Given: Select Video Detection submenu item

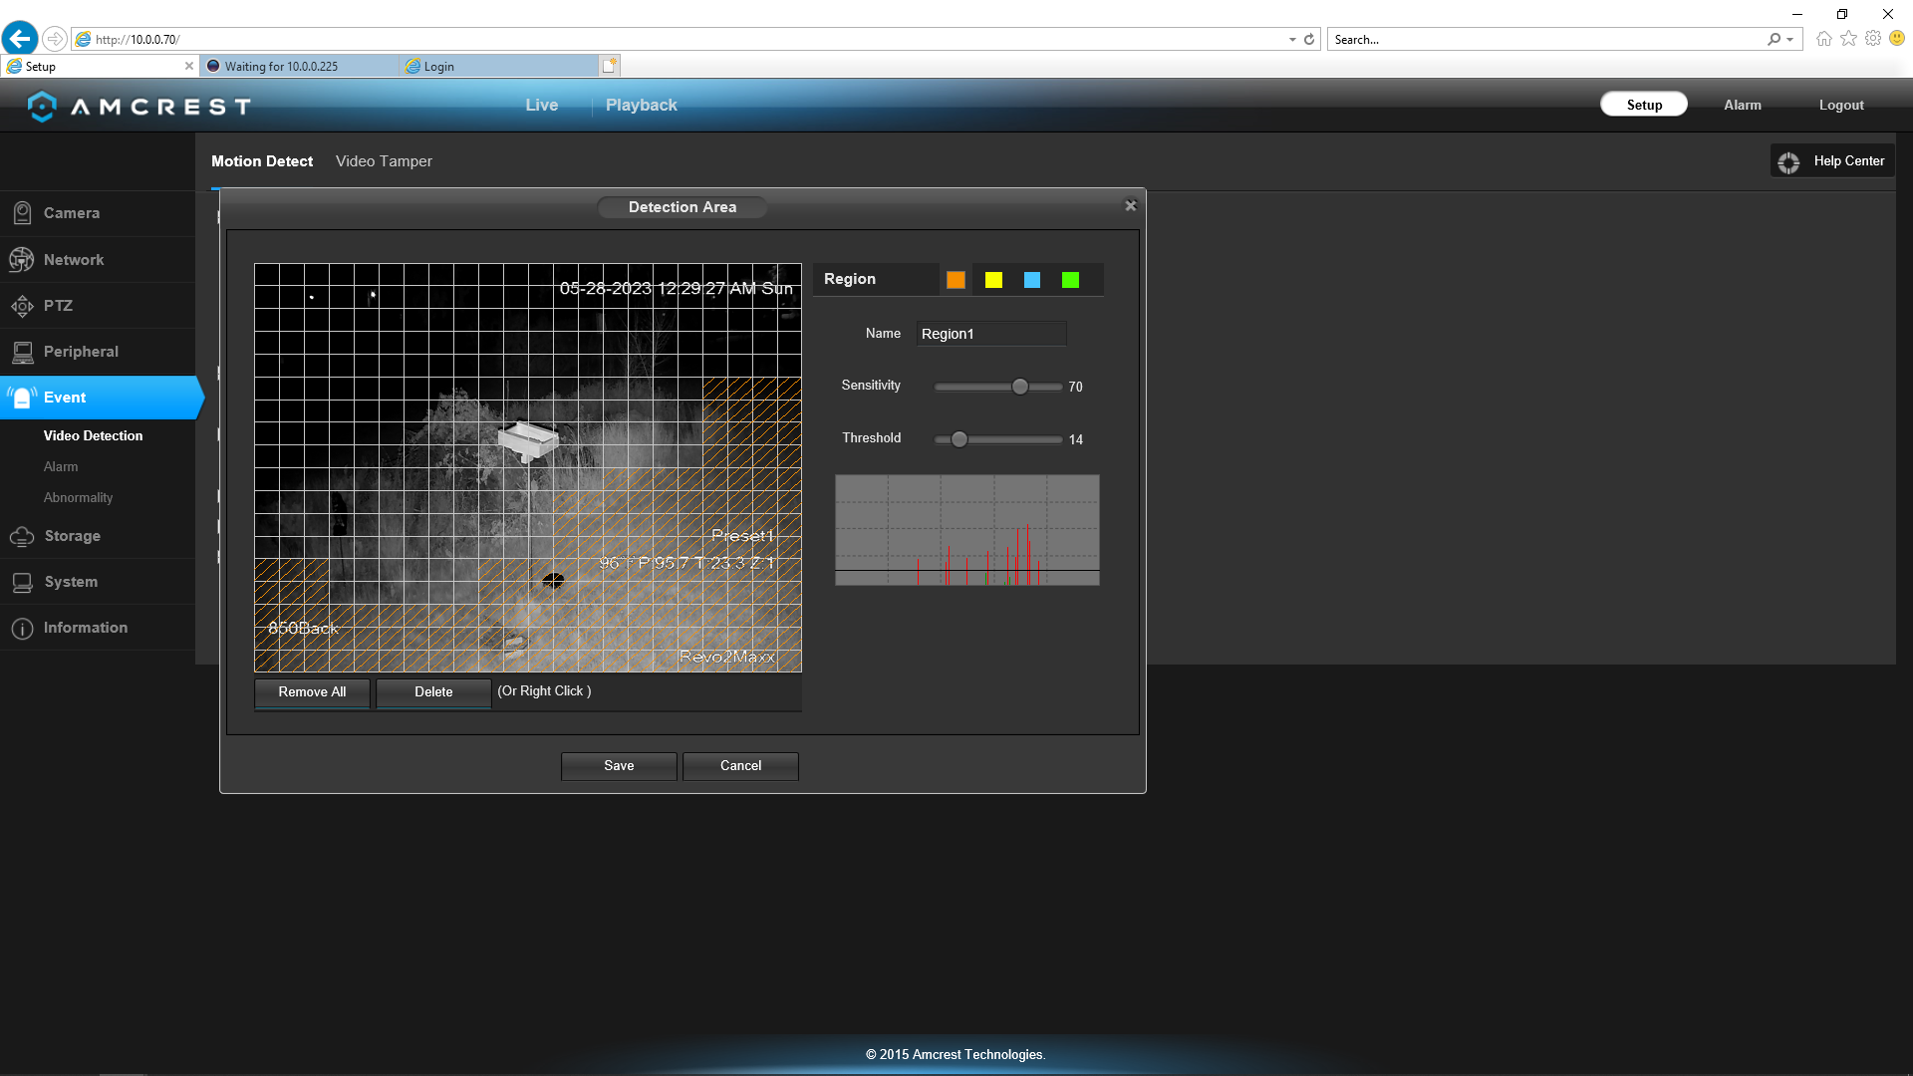Looking at the screenshot, I should pos(93,436).
